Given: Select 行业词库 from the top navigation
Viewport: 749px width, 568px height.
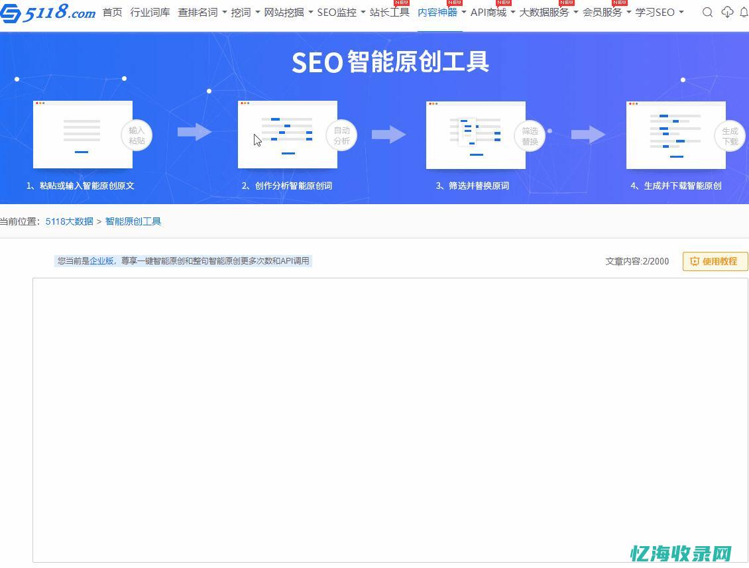Looking at the screenshot, I should click(x=150, y=12).
